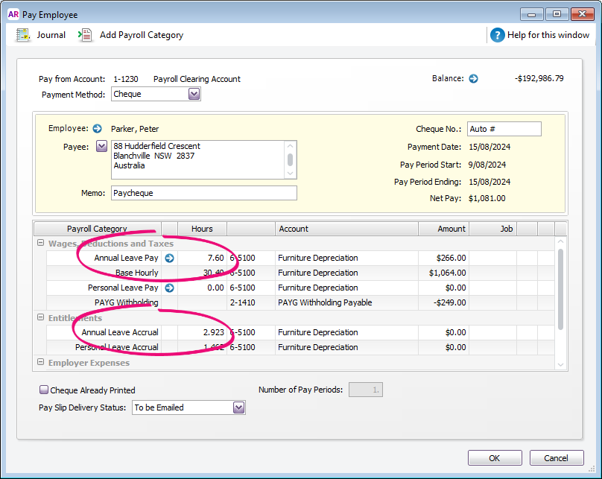Open Help for this window
The height and width of the screenshot is (479, 602).
tap(548, 35)
